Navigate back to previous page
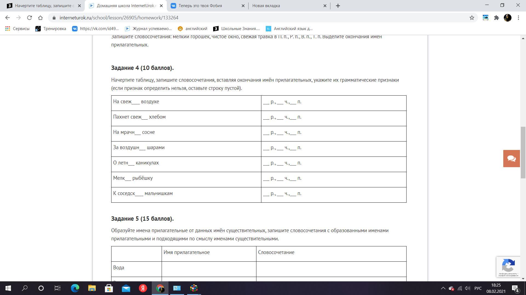The image size is (526, 295). [x=7, y=18]
